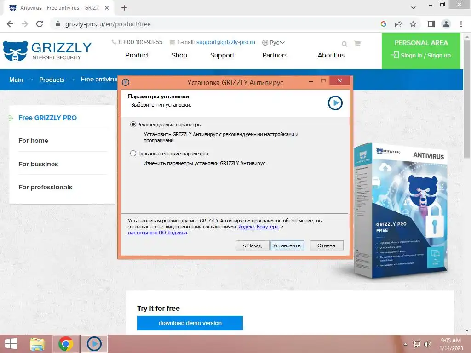Click support@grizzly-pro.ru email link
Screen dimensions: 471x353
point(225,42)
